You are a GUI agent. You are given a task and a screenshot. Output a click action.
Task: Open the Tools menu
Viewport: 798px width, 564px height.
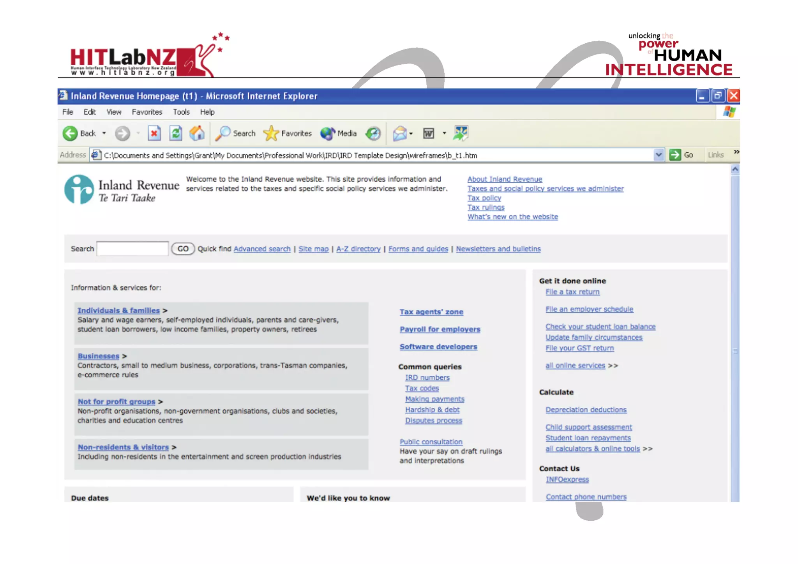(181, 112)
